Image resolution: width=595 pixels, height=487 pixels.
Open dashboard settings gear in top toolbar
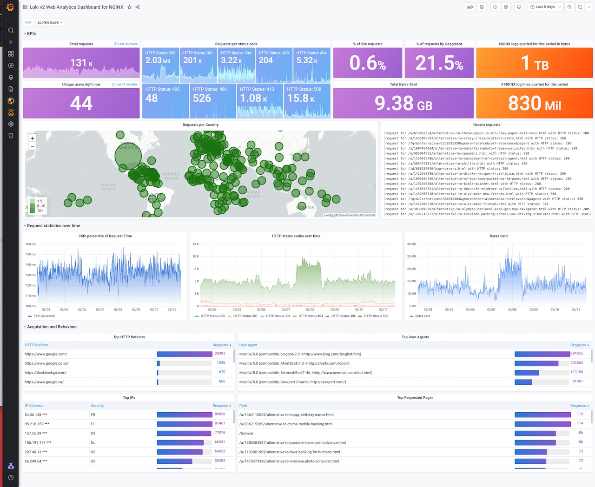(506, 7)
